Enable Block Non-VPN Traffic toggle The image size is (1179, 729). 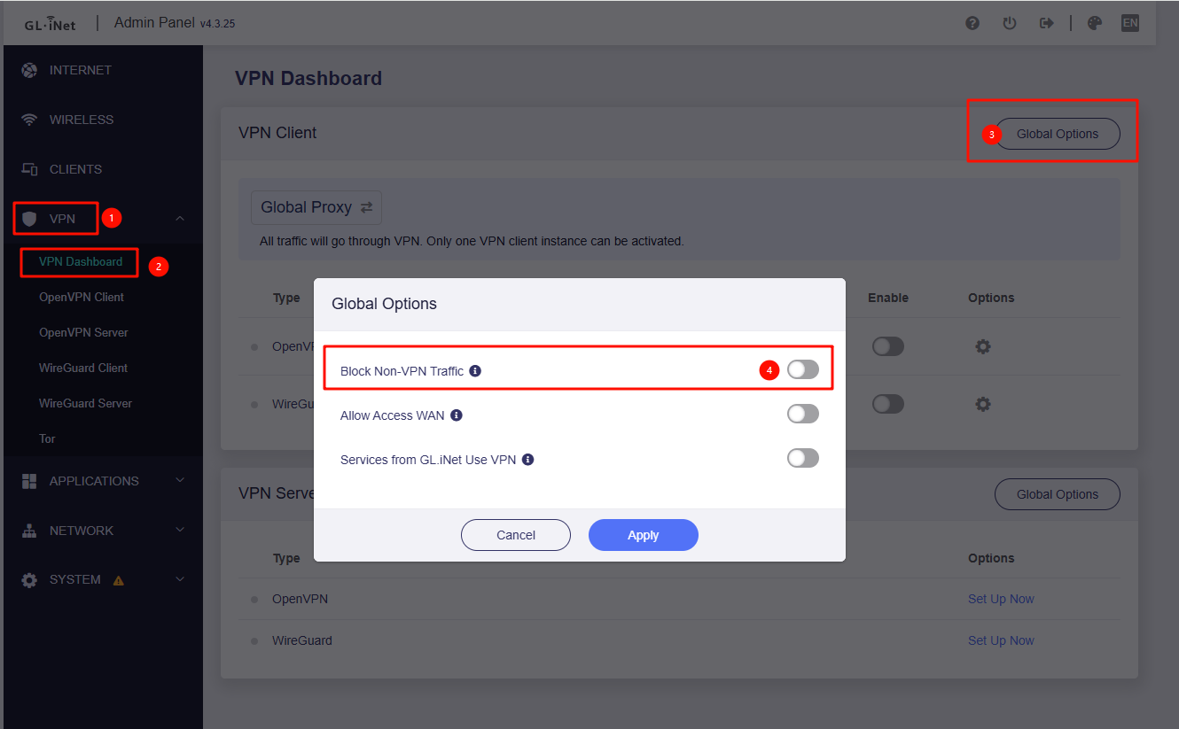(803, 369)
